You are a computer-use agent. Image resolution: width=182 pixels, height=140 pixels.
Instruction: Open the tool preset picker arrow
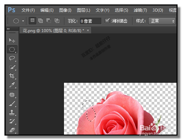(x=23, y=21)
